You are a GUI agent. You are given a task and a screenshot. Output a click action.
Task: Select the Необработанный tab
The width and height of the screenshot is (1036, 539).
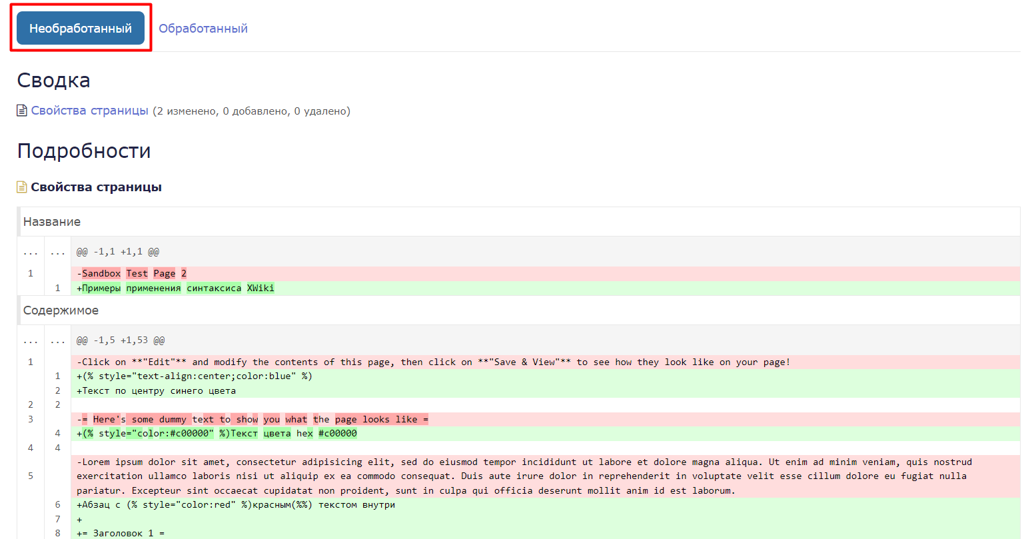pos(81,28)
